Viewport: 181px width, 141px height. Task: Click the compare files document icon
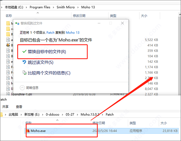click(x=24, y=73)
